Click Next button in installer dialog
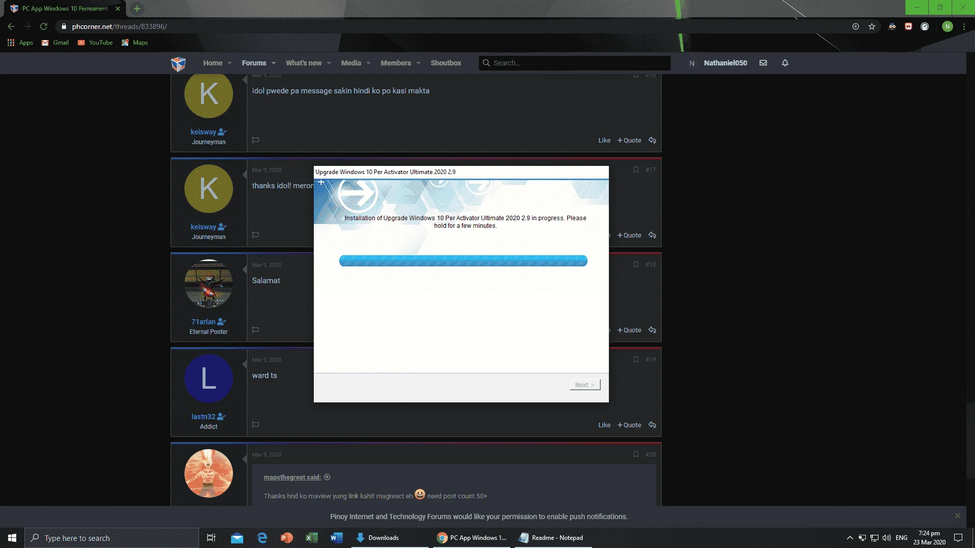 tap(585, 385)
